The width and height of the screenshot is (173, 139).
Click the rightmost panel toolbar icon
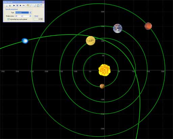coord(41,5)
